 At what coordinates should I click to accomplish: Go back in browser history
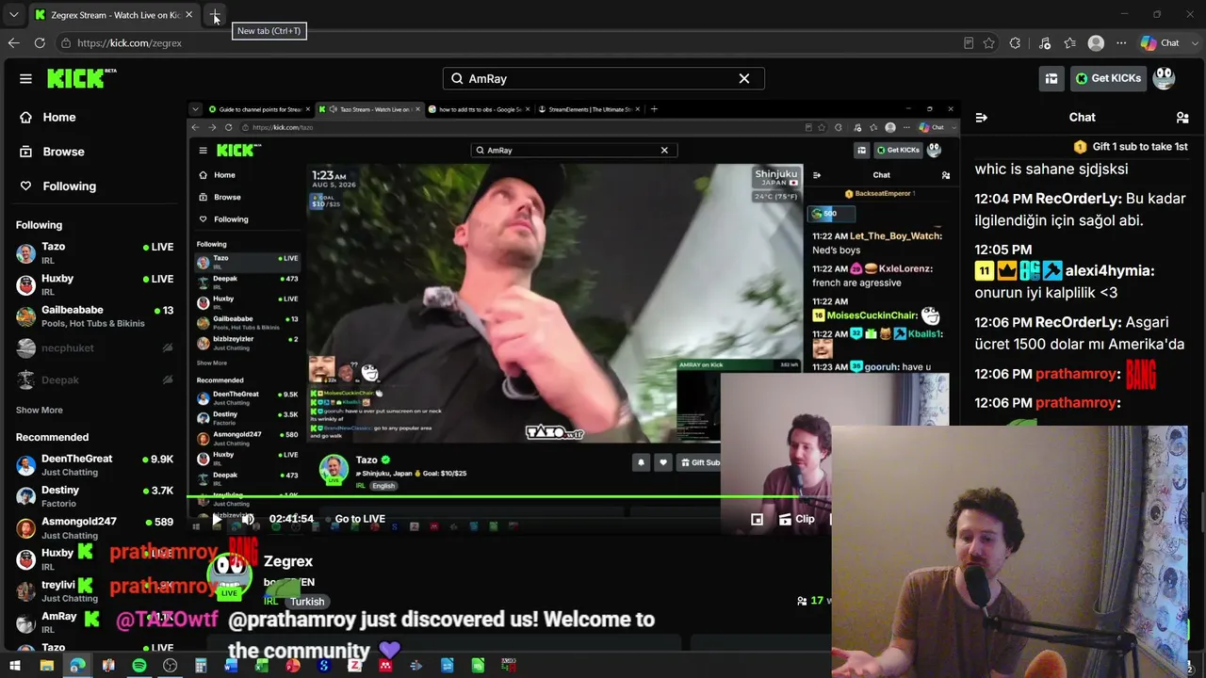tap(13, 43)
